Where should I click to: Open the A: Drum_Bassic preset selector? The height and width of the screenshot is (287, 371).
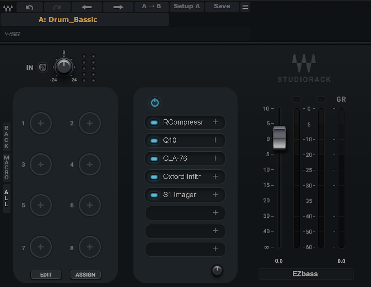[85, 20]
